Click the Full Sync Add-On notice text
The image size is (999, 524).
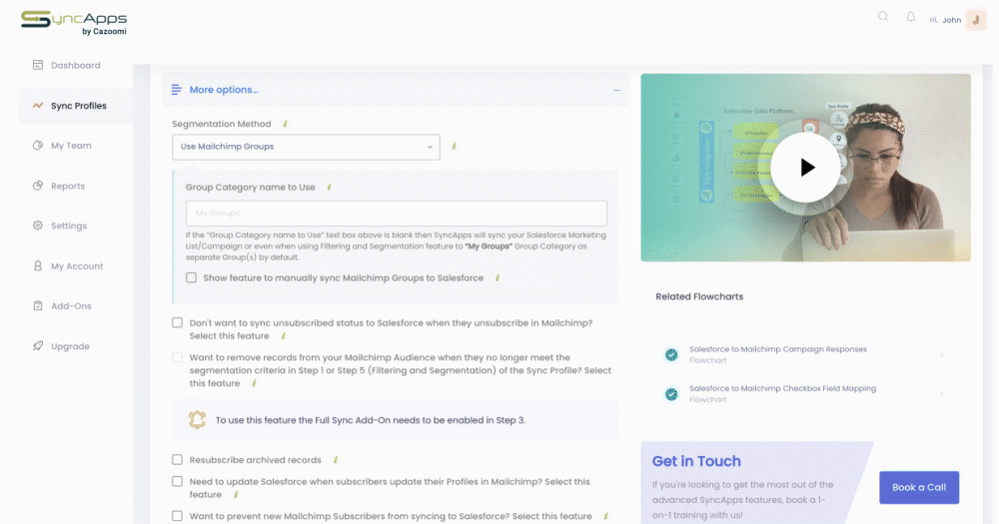point(371,420)
